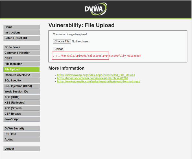Image resolution: width=192 pixels, height=159 pixels.
Task: Open the Home menu item
Action: coord(21,27)
